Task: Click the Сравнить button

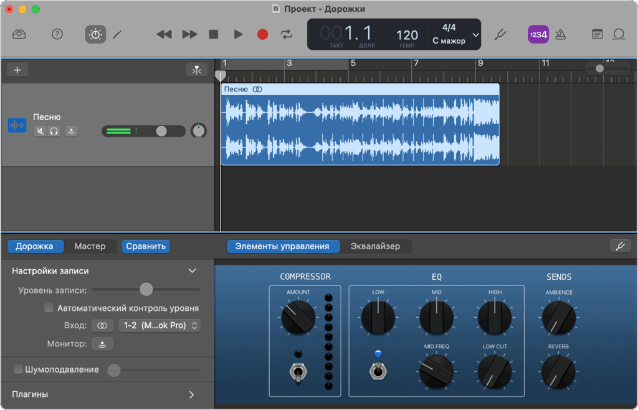Action: pyautogui.click(x=146, y=247)
